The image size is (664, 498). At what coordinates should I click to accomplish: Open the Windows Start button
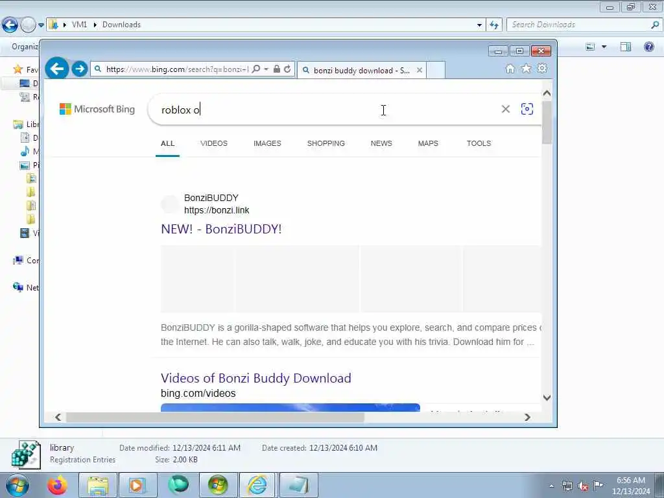tap(18, 485)
